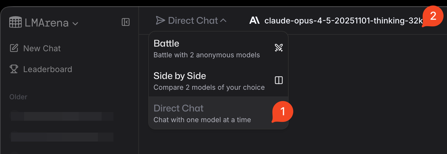Click the paper plane Direct Chat icon
447x154 pixels.
pyautogui.click(x=160, y=21)
